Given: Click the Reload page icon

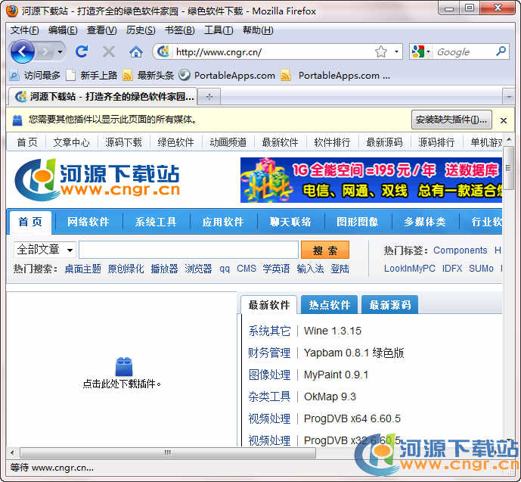Looking at the screenshot, I should (82, 51).
